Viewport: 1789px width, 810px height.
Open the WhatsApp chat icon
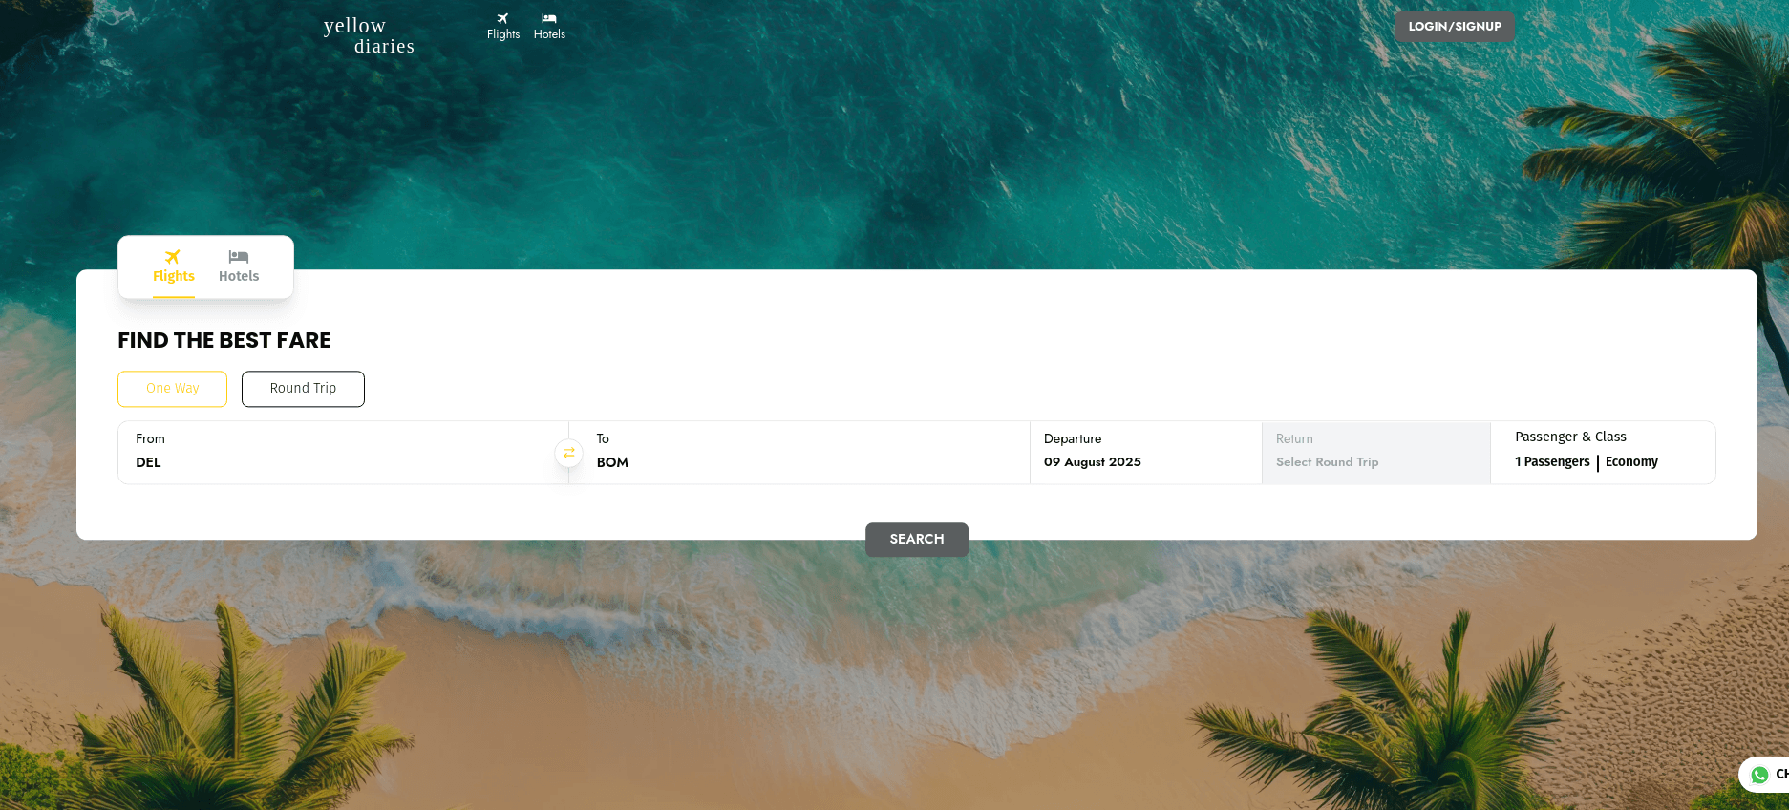[1760, 775]
